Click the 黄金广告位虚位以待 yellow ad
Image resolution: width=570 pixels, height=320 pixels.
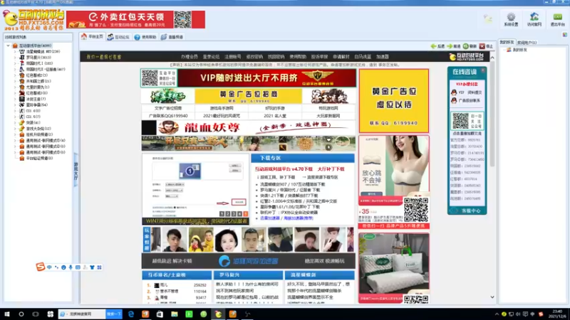point(394,101)
